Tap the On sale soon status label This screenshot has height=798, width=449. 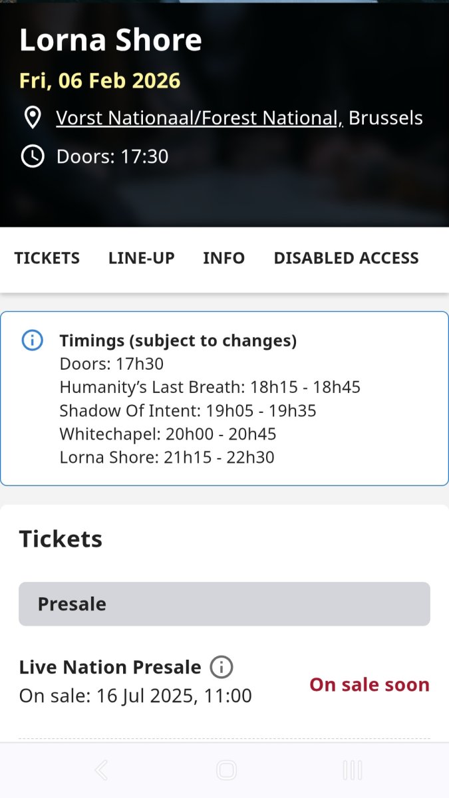coord(369,684)
